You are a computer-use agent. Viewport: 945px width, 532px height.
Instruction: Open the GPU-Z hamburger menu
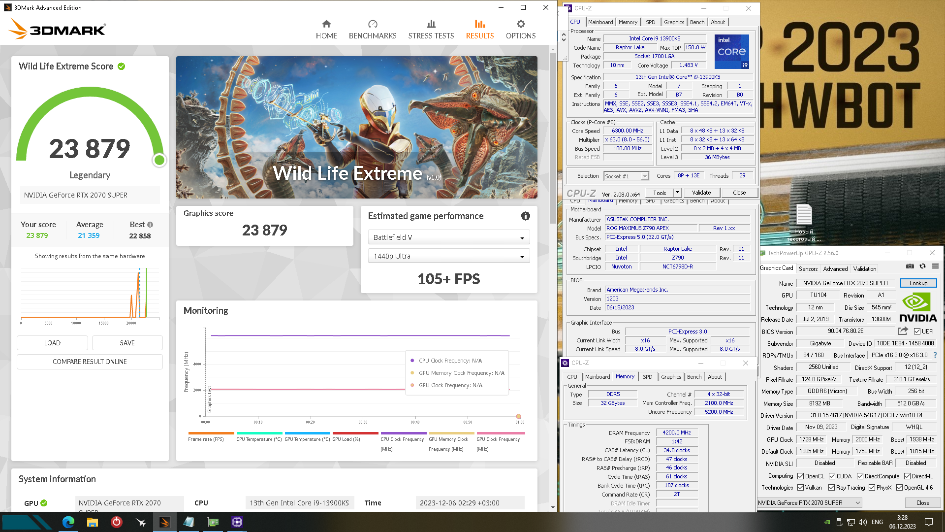click(x=935, y=266)
